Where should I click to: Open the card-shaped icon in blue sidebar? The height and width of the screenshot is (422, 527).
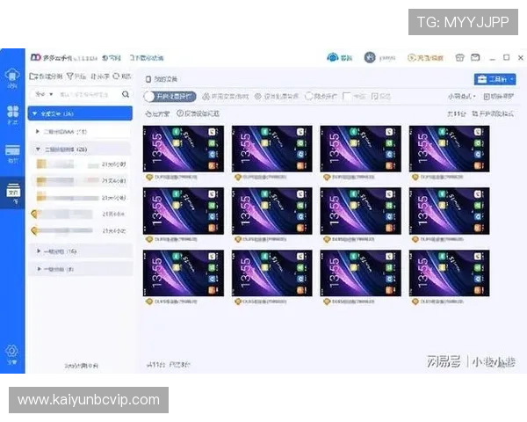coord(12,150)
